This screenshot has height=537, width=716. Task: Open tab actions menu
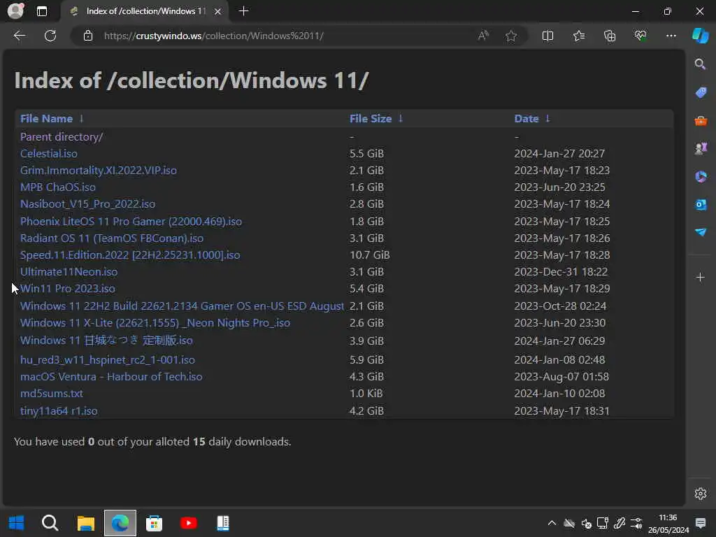click(41, 11)
